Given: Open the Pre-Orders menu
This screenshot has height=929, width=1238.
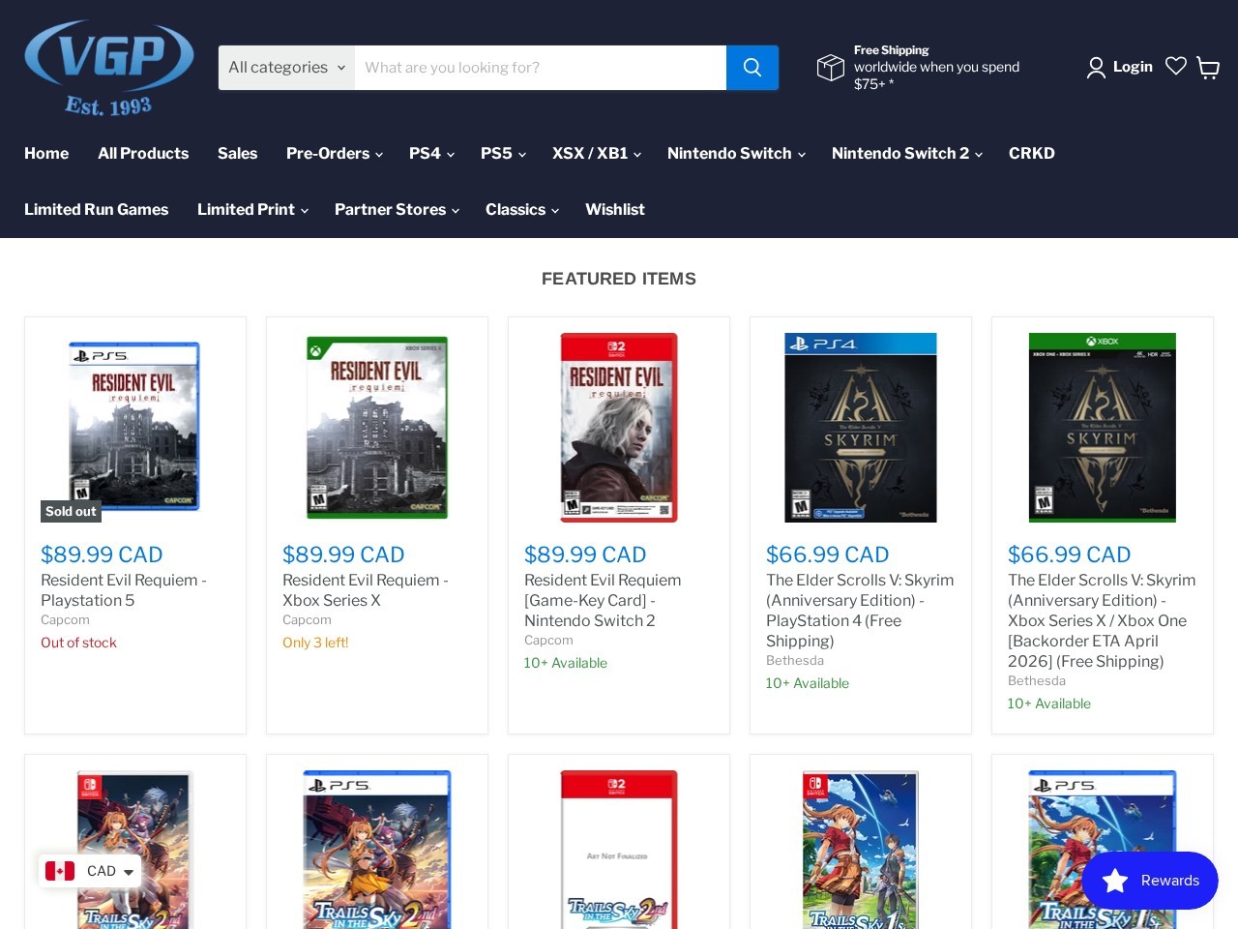Looking at the screenshot, I should (x=334, y=153).
